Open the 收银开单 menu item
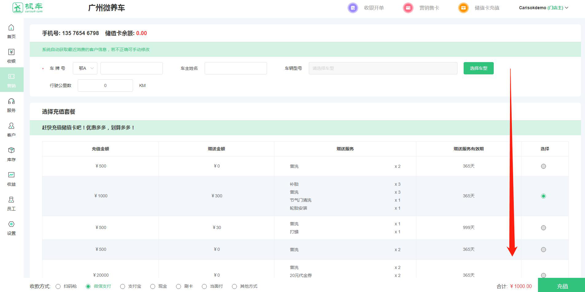The height and width of the screenshot is (292, 585). [x=374, y=8]
